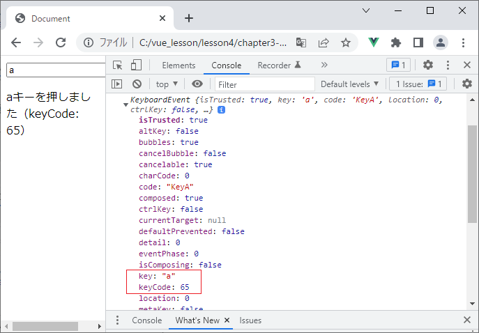The width and height of the screenshot is (479, 333).
Task: Show the console sidebar
Action: coord(116,84)
